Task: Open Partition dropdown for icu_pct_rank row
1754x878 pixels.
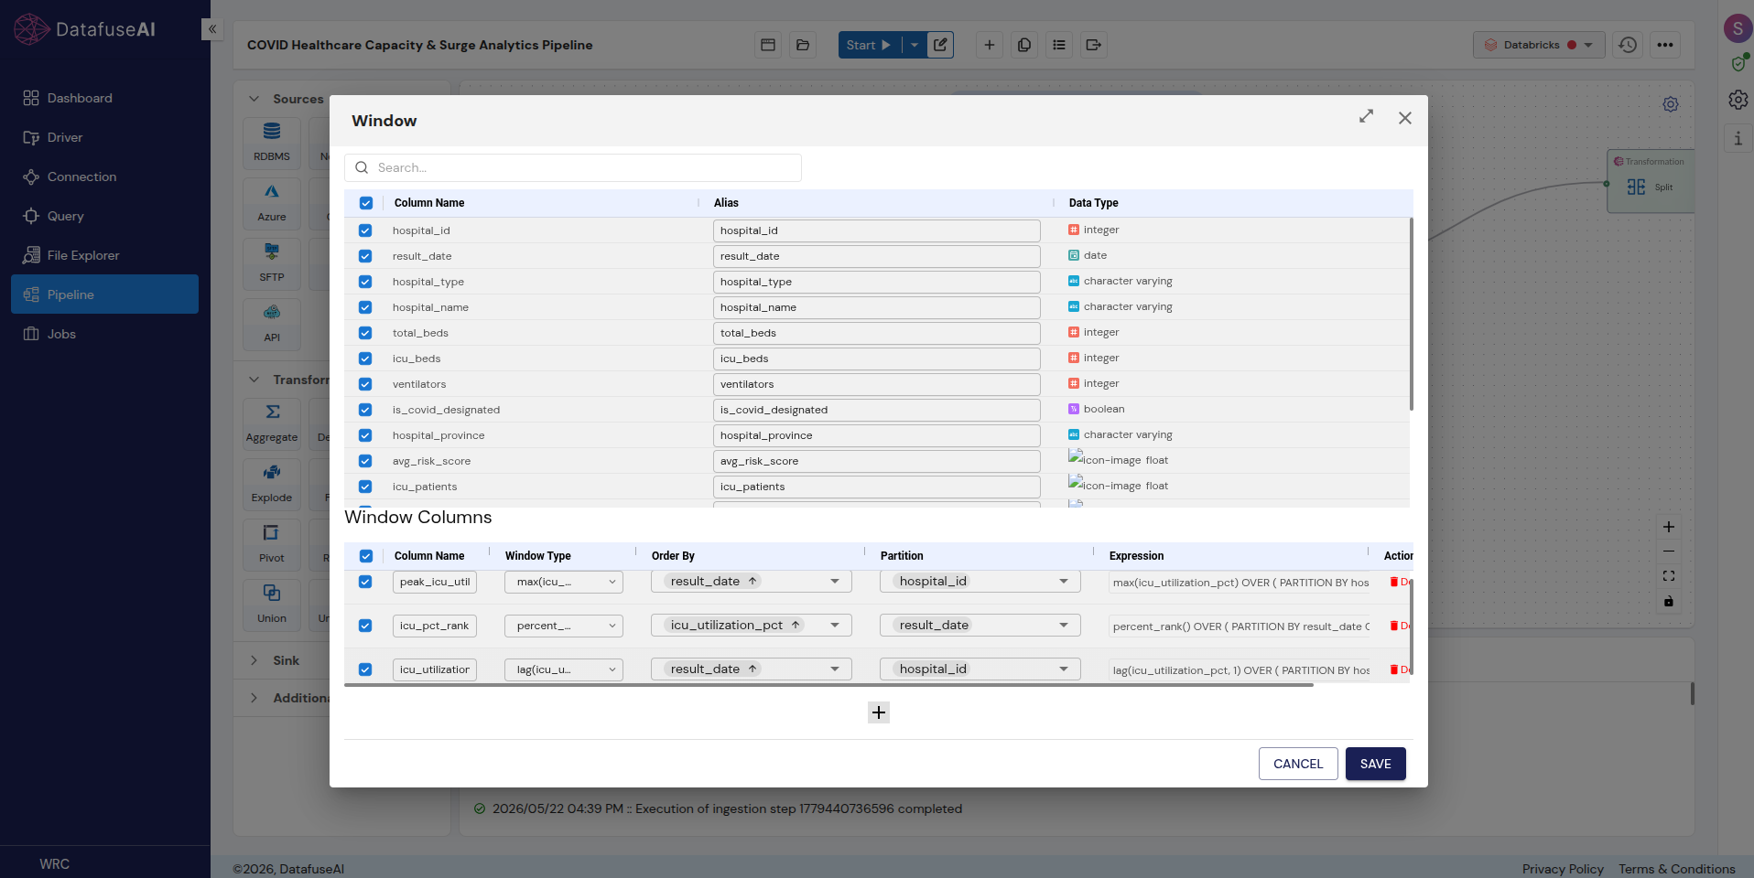Action: [x=980, y=626]
